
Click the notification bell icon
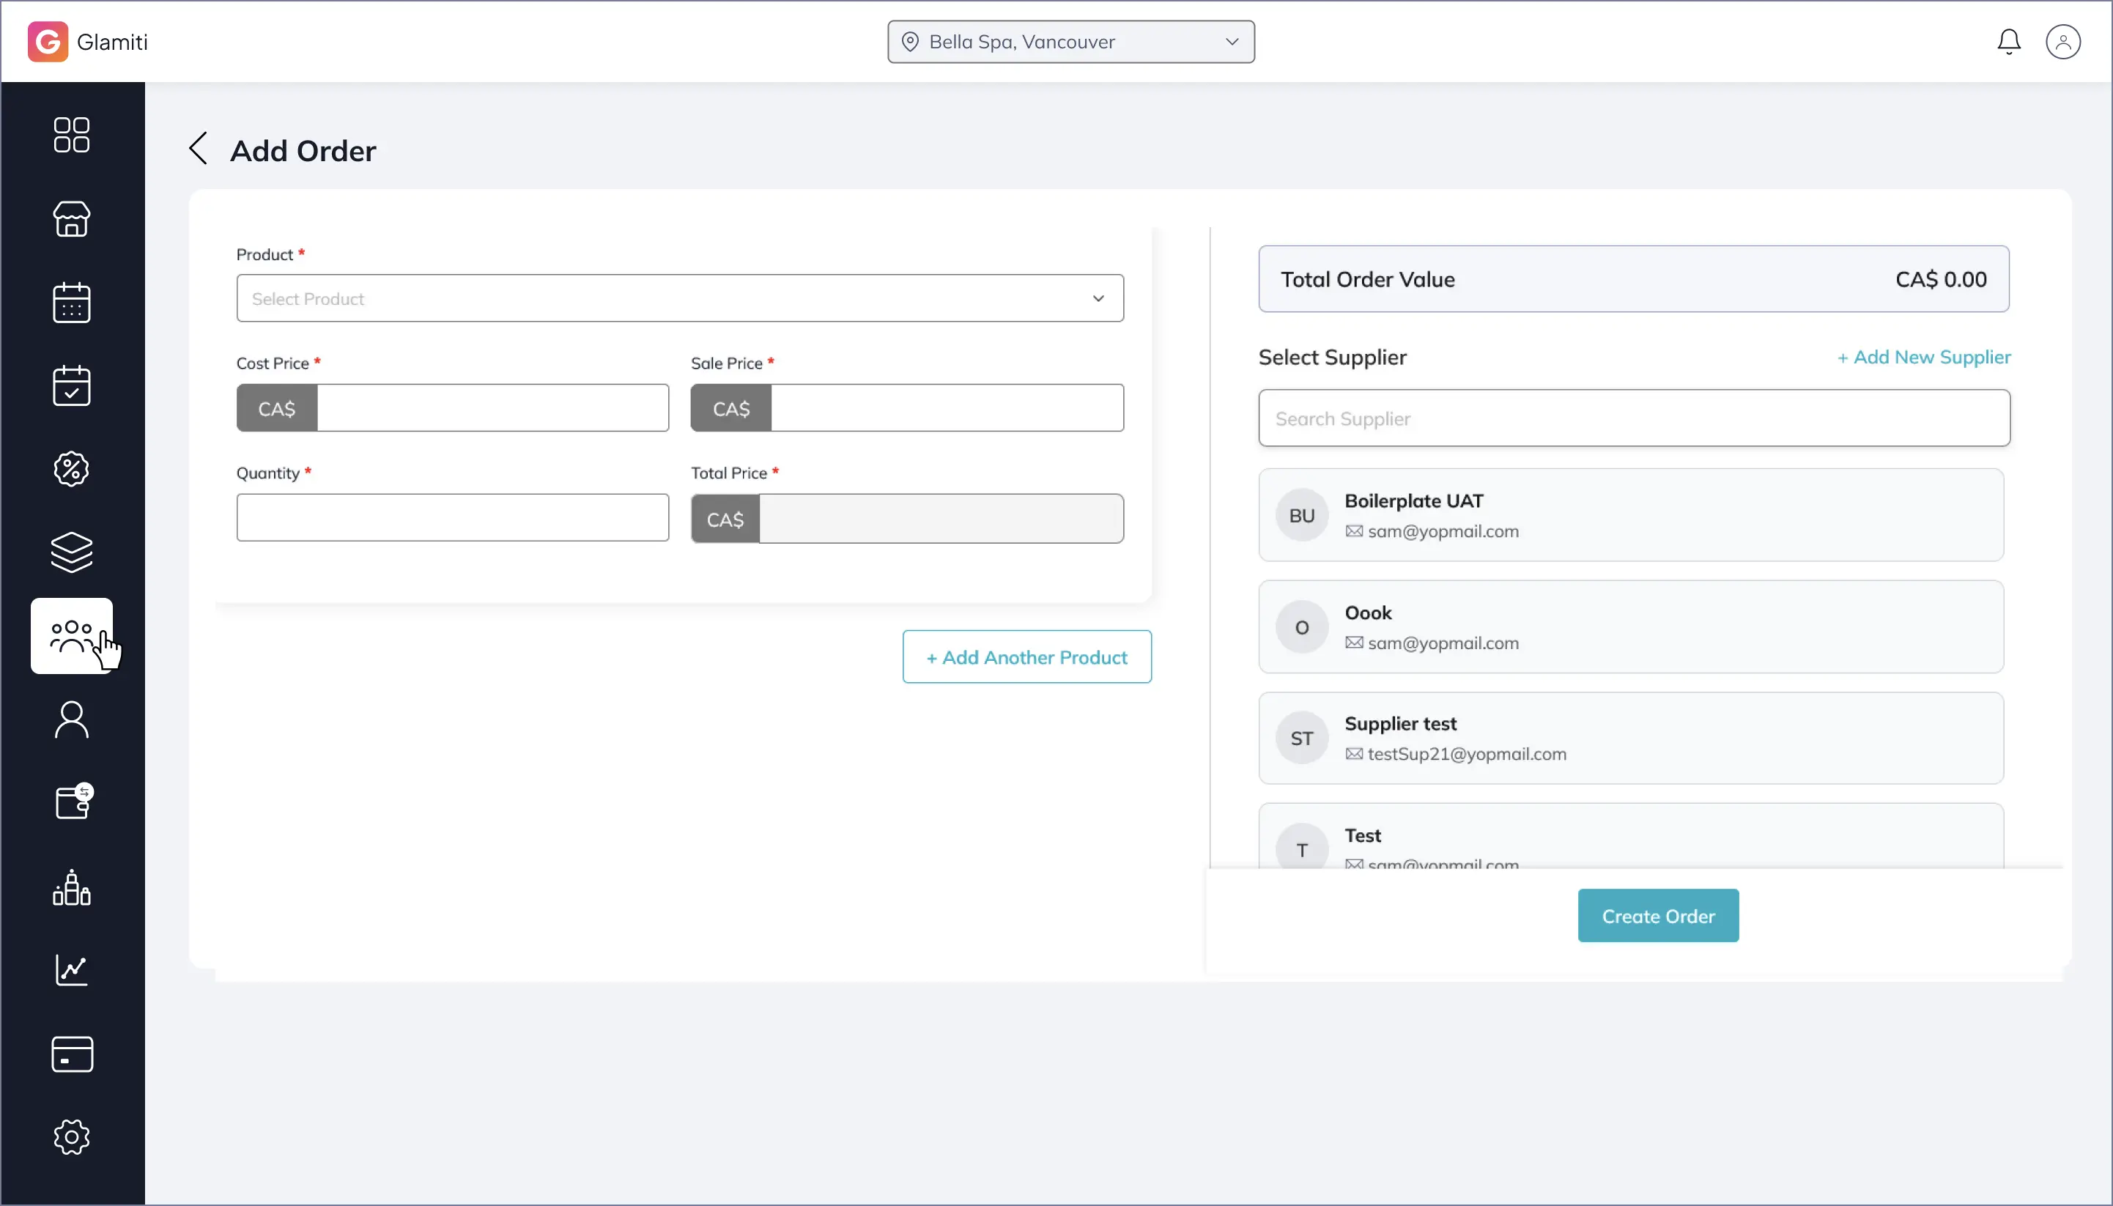[2009, 42]
